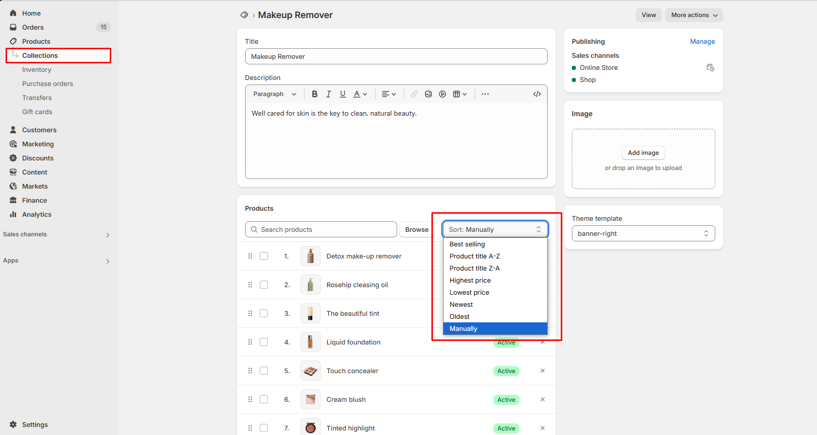Show HTML code view icon
This screenshot has width=817, height=435.
(537, 94)
